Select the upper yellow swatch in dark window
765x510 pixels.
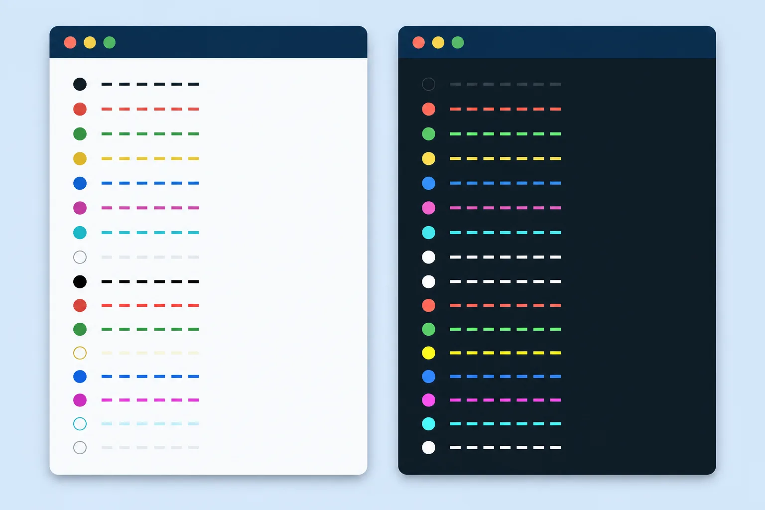pyautogui.click(x=428, y=158)
